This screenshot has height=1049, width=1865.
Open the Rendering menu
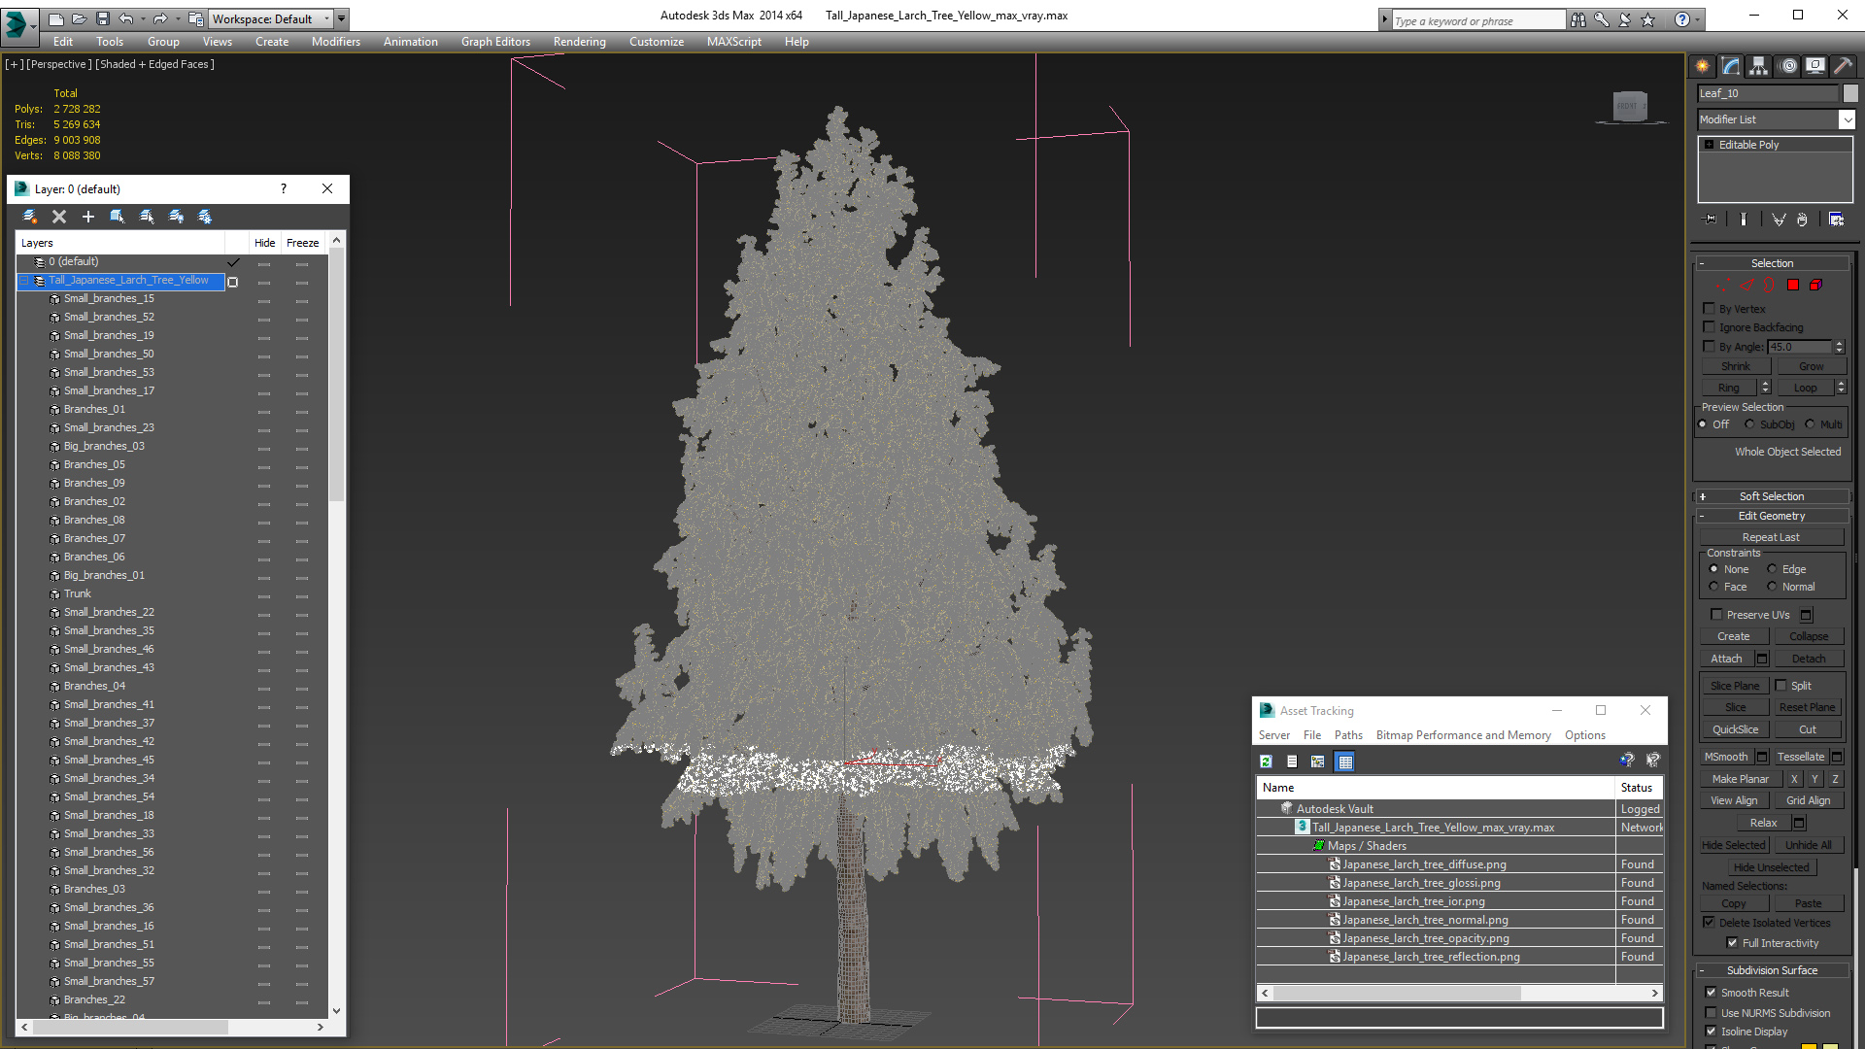[579, 42]
